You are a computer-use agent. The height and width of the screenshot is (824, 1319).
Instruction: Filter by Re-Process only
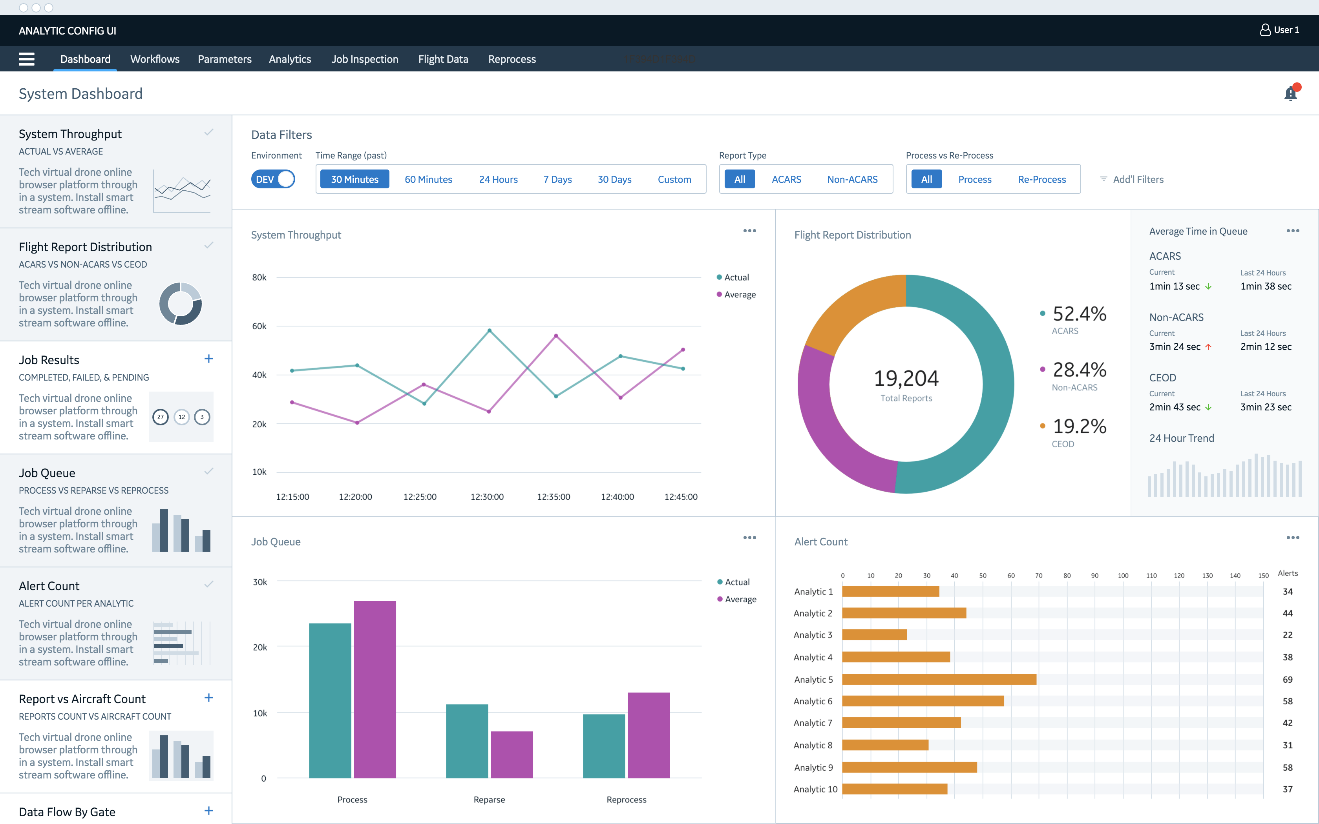point(1041,179)
